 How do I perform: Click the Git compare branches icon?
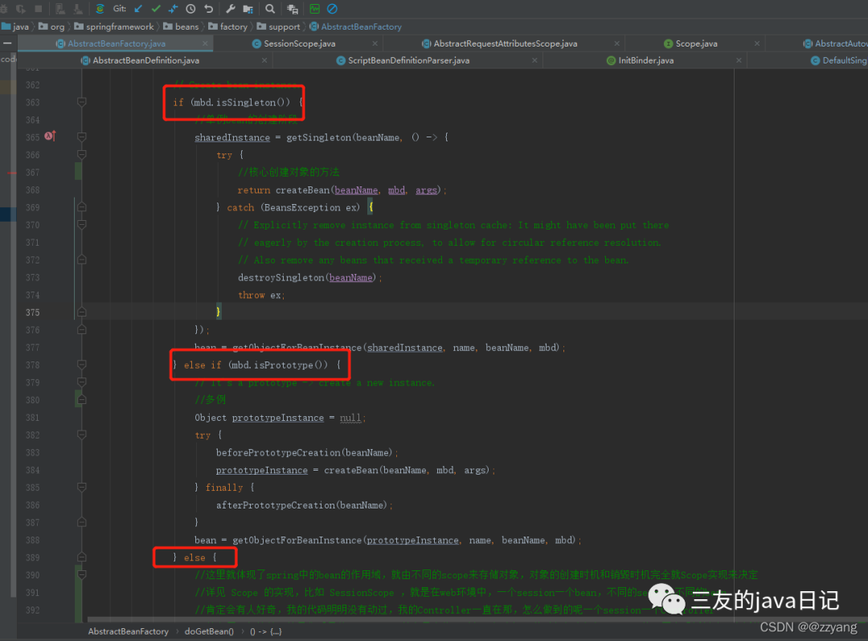point(174,9)
